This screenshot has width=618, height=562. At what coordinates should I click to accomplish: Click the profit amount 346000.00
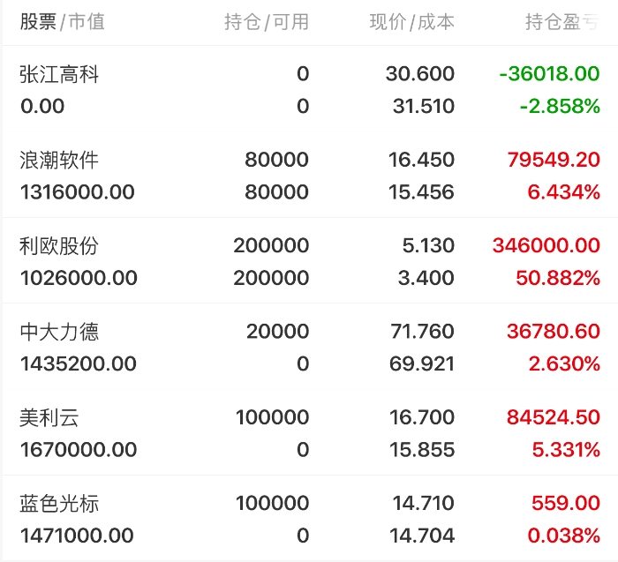pyautogui.click(x=546, y=245)
